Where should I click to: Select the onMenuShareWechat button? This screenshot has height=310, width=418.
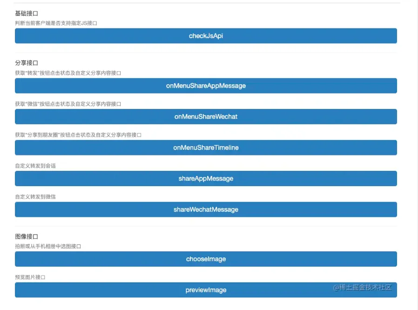[206, 116]
